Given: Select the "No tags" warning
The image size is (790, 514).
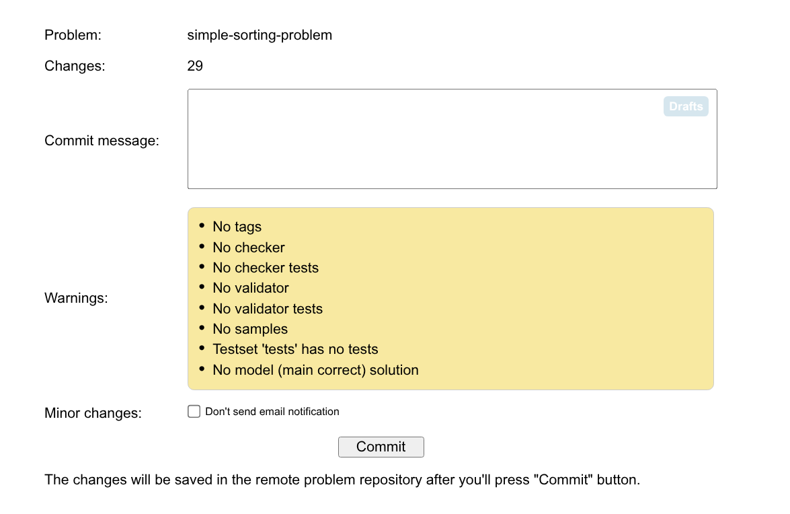Looking at the screenshot, I should [x=237, y=227].
